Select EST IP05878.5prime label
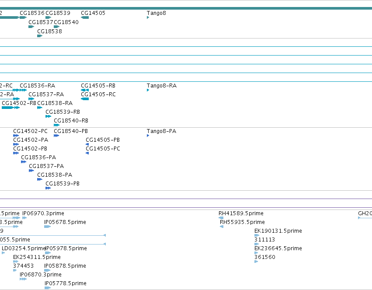372x290 pixels. [65, 266]
